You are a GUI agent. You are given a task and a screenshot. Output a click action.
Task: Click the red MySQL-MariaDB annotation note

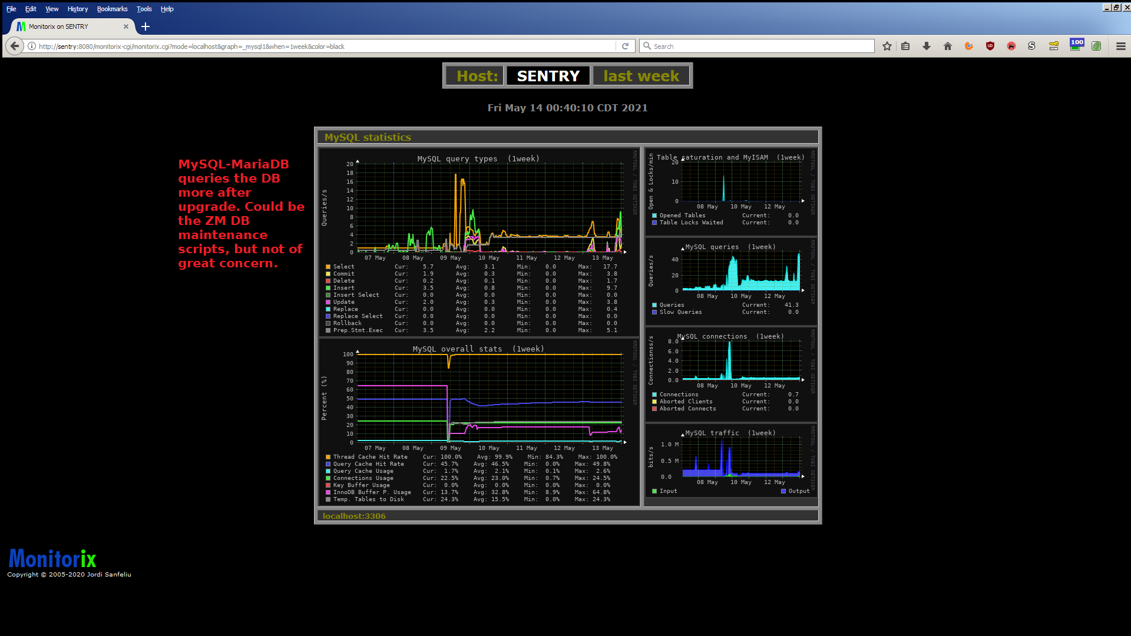(242, 214)
